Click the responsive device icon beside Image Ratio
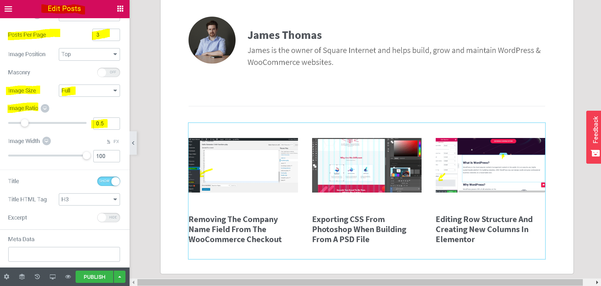 click(45, 108)
